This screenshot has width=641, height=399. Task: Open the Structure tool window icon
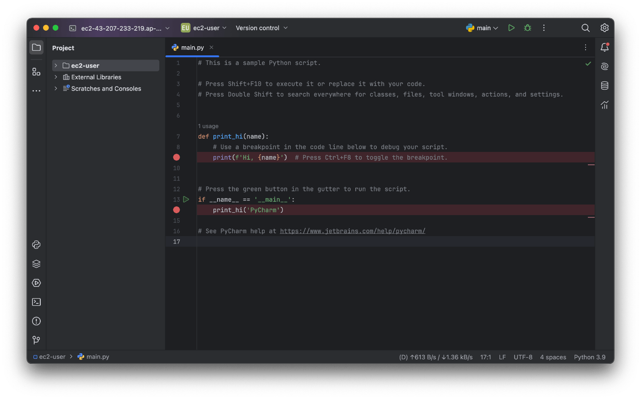(x=37, y=72)
